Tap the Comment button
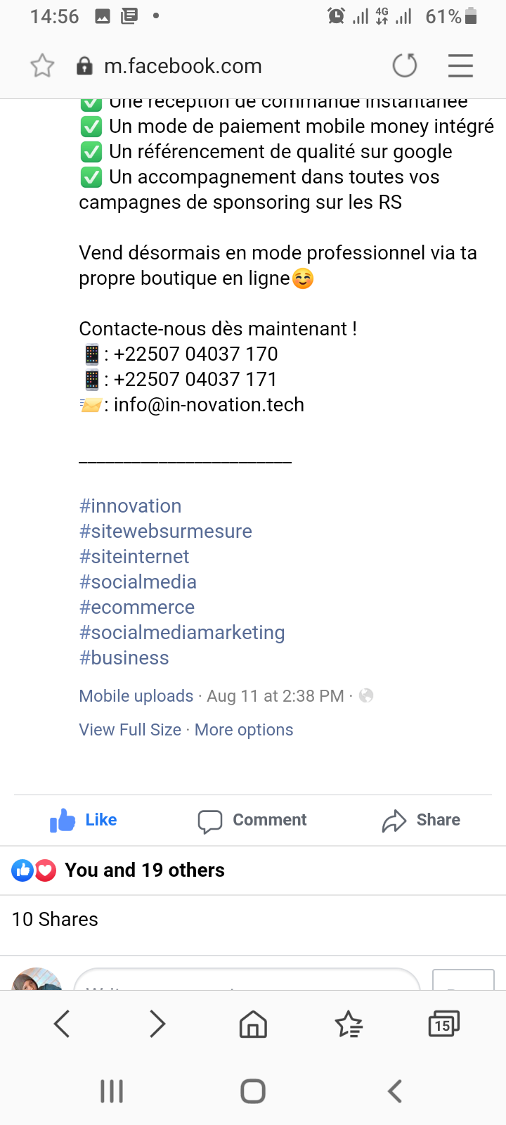 coord(252,820)
